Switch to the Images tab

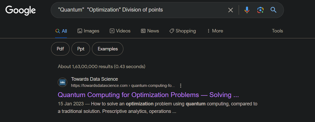coord(88,31)
